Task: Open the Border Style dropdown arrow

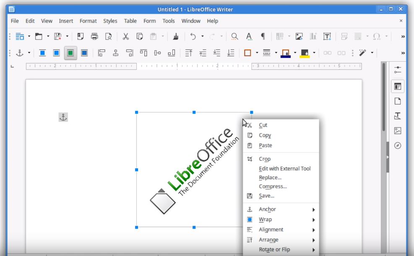Action: pos(276,53)
